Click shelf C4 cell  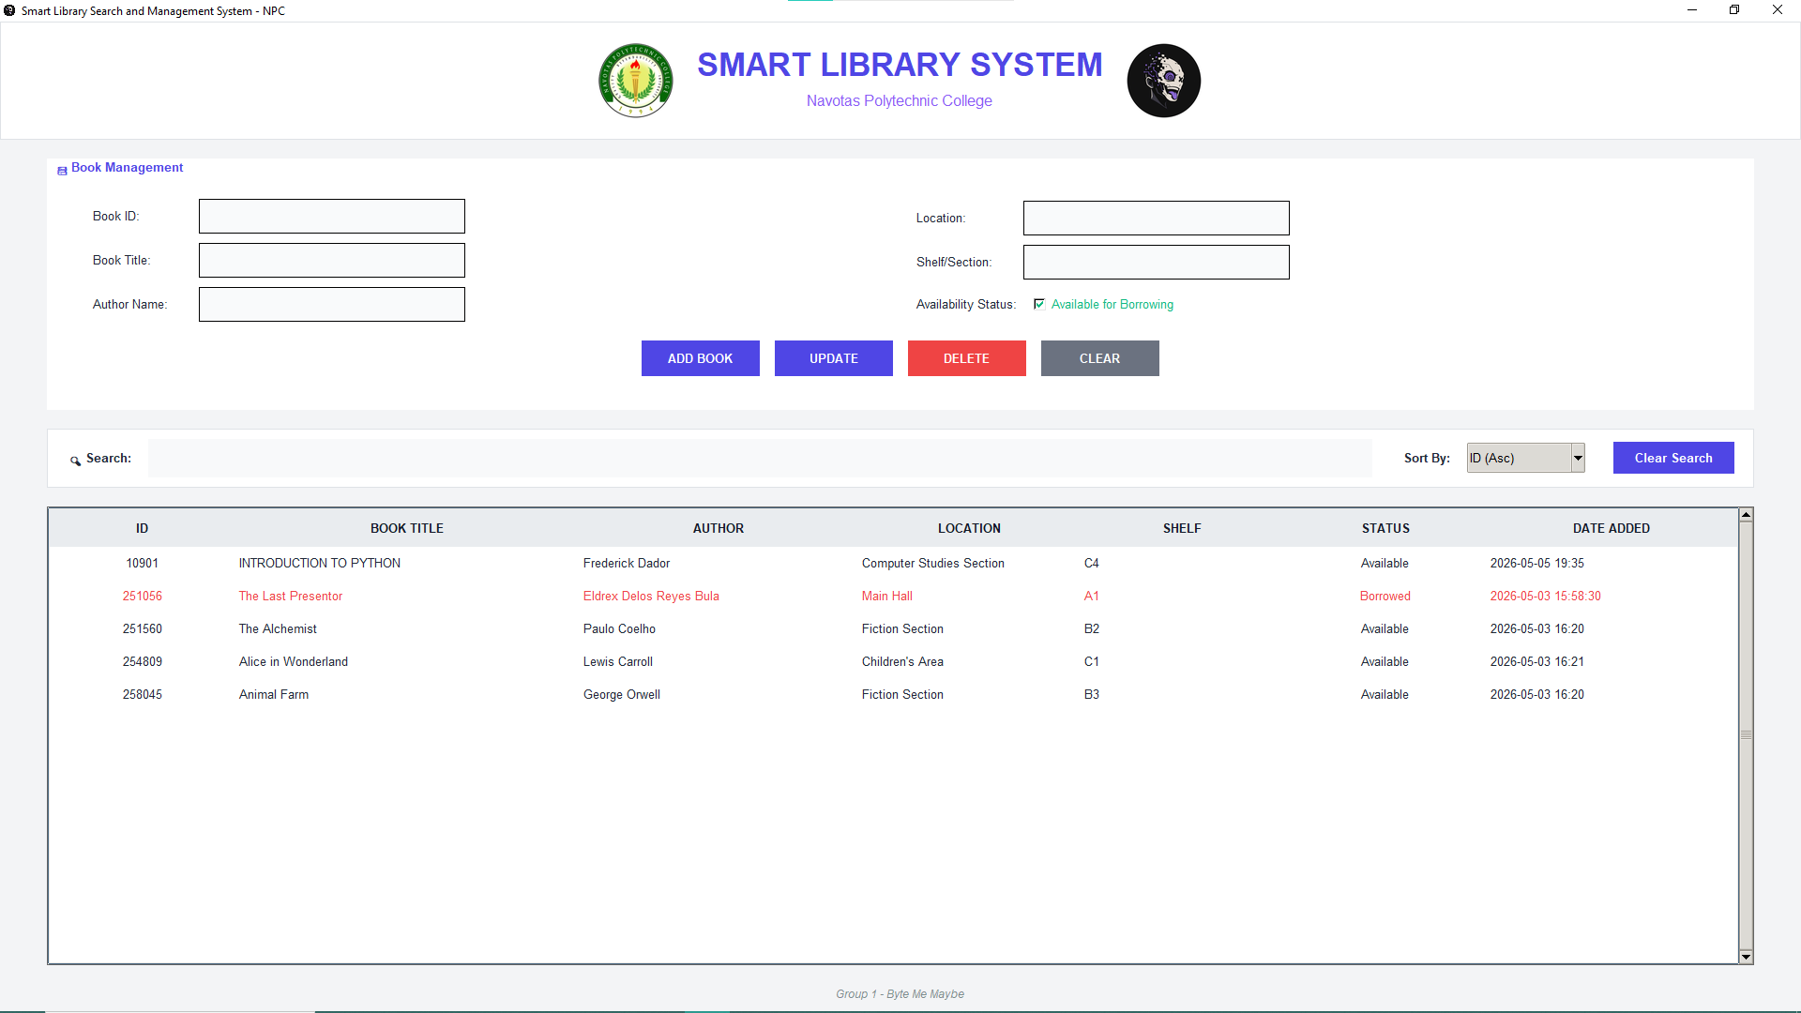pos(1092,563)
